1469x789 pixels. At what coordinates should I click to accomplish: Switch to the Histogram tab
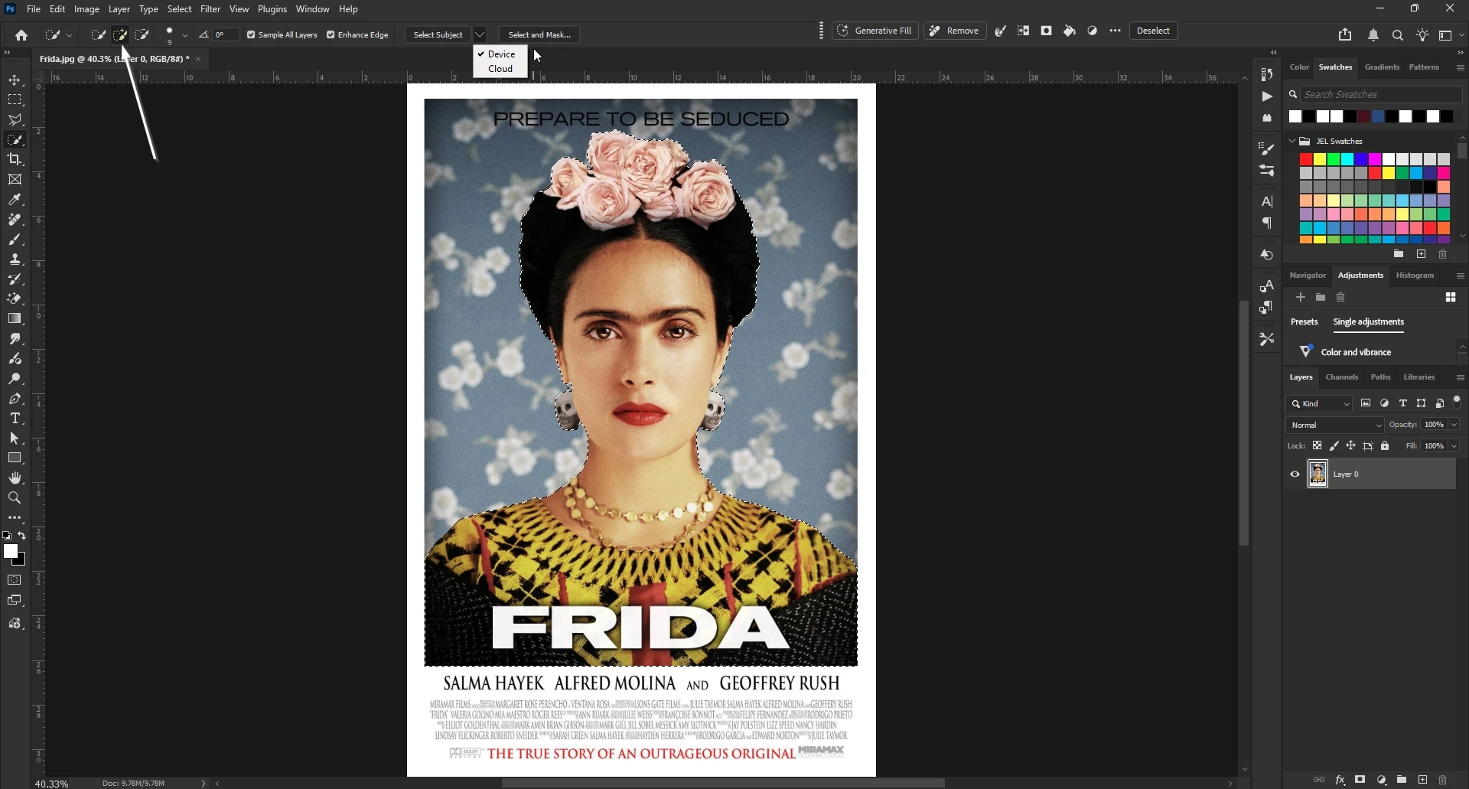pos(1415,275)
